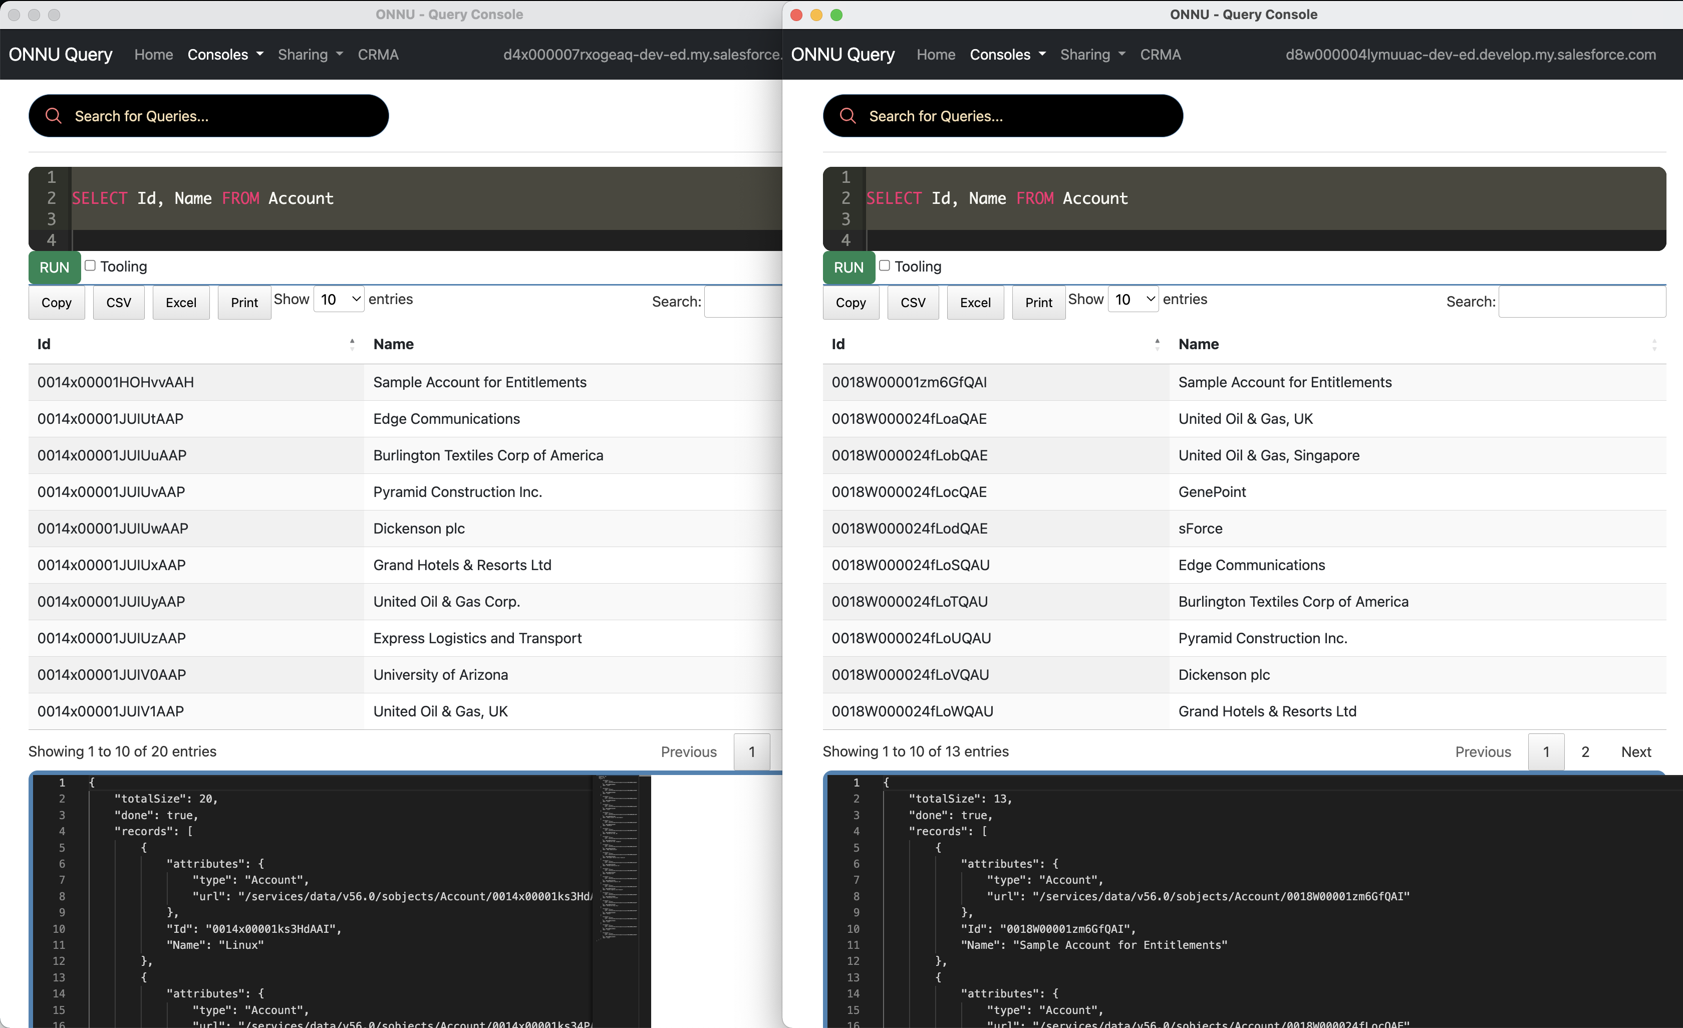The width and height of the screenshot is (1683, 1028).
Task: Click into the SOQL query editor in right window
Action: (x=1266, y=208)
